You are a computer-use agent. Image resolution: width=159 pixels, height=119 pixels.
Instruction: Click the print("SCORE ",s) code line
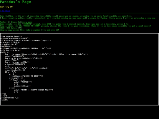click(10, 98)
